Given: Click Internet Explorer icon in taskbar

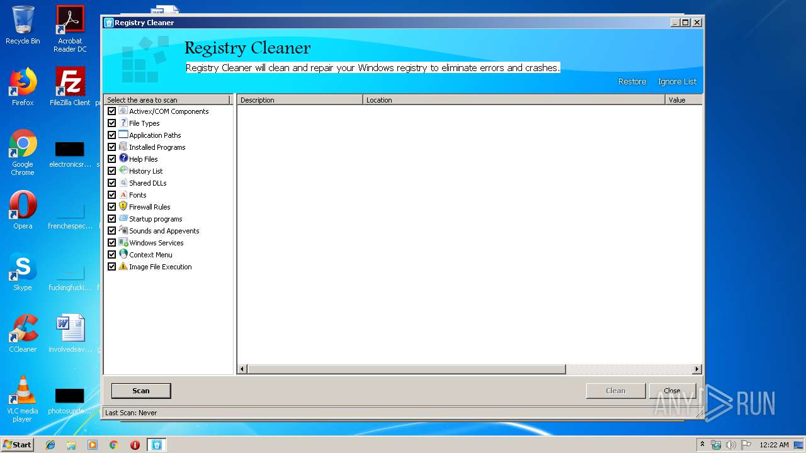Looking at the screenshot, I should 50,445.
